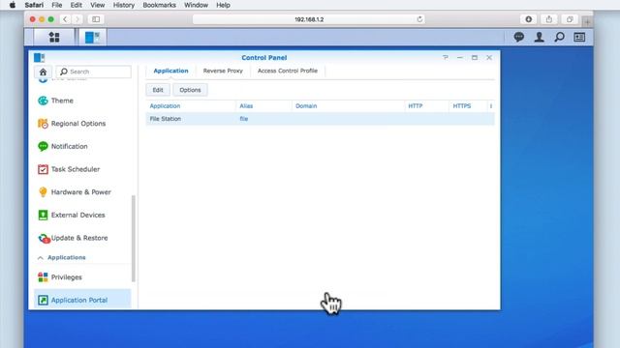Open the widgets panel icon
Screen dimensions: 620x348
579,37
